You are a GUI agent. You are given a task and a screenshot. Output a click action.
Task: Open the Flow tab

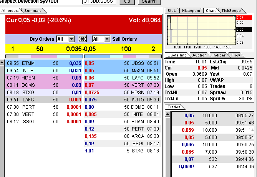point(235,55)
